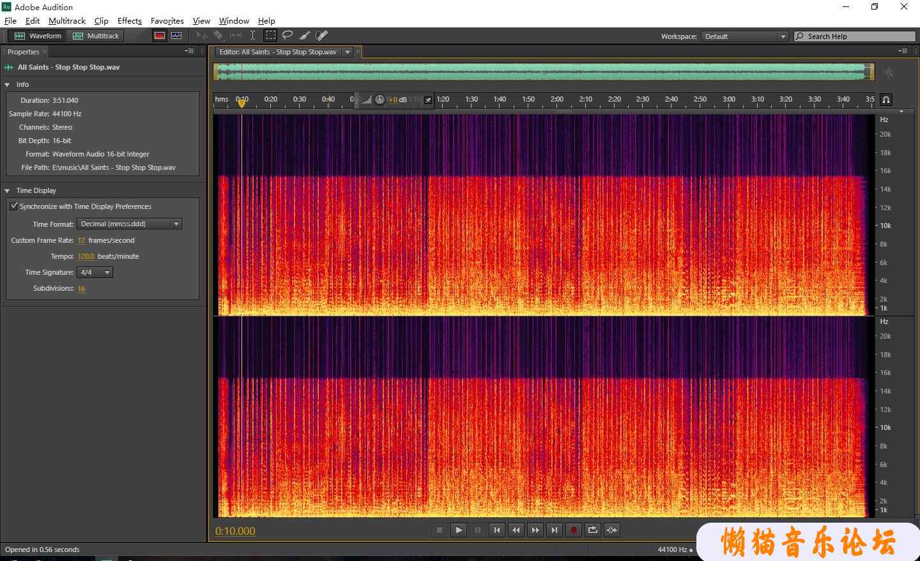920x561 pixels.
Task: Click the Adobe Audition app icon
Action: [x=6, y=6]
